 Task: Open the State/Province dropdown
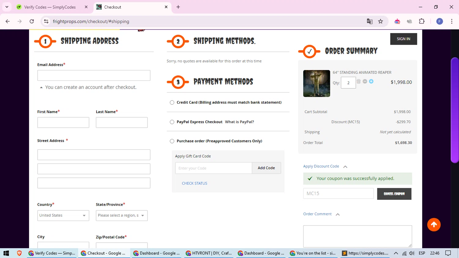pyautogui.click(x=122, y=215)
